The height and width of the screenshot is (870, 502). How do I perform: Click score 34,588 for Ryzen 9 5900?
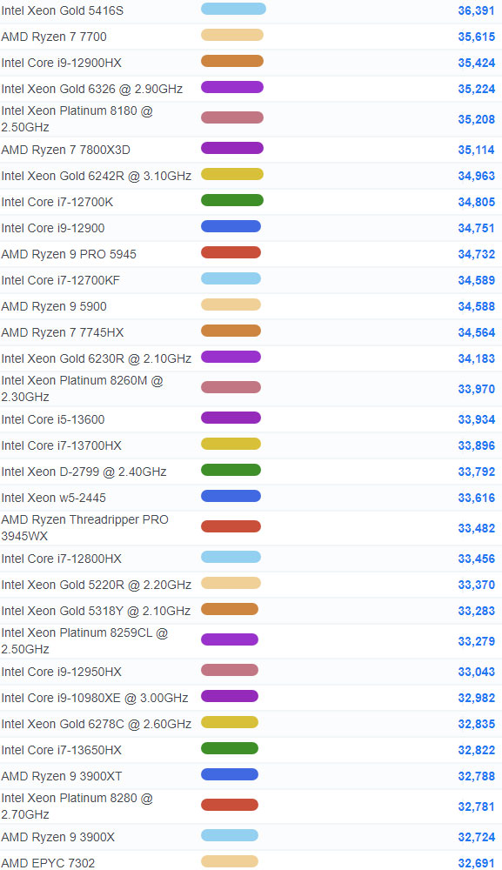click(476, 306)
